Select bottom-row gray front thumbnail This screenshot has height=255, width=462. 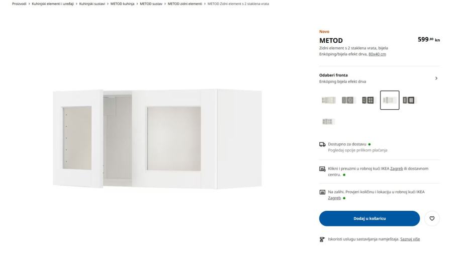pyautogui.click(x=328, y=121)
